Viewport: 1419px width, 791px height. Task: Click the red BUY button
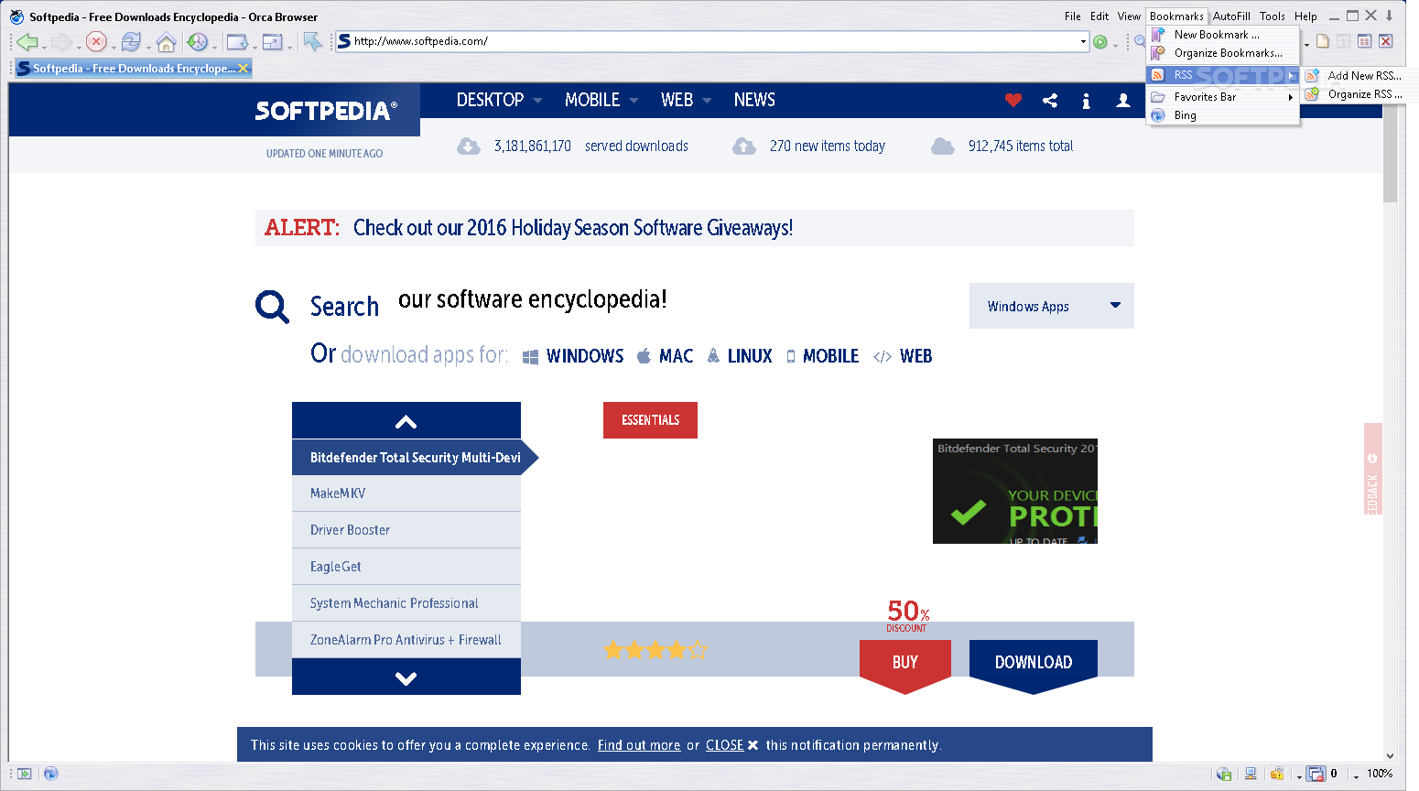tap(905, 664)
